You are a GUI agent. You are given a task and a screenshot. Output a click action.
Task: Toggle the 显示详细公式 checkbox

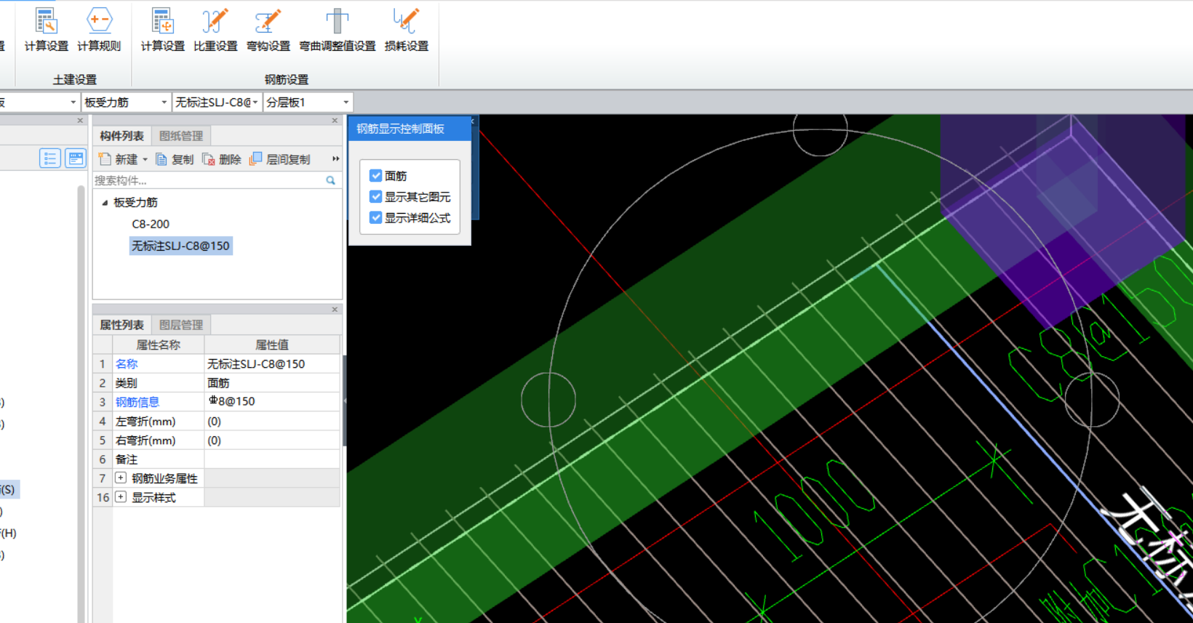coord(376,218)
